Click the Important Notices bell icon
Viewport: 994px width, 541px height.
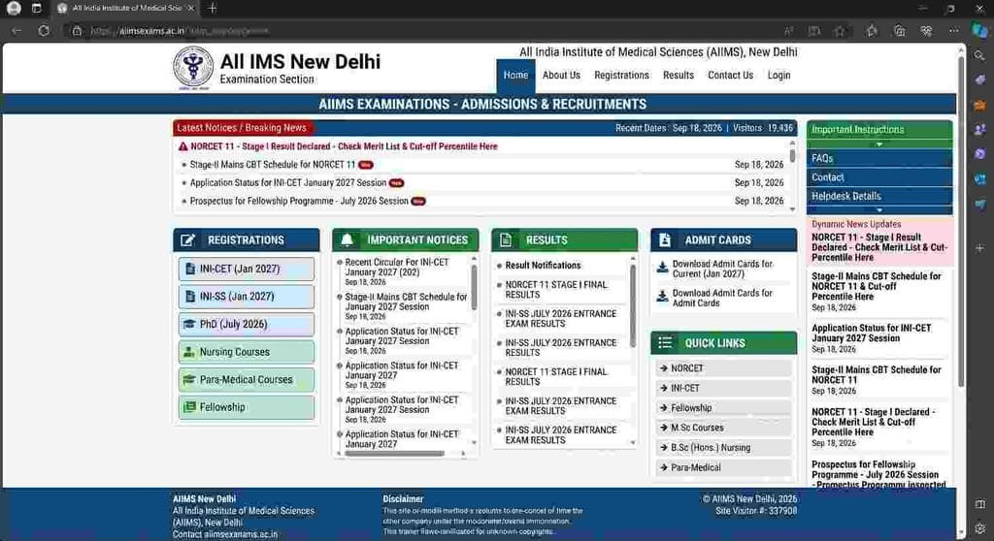coord(347,240)
